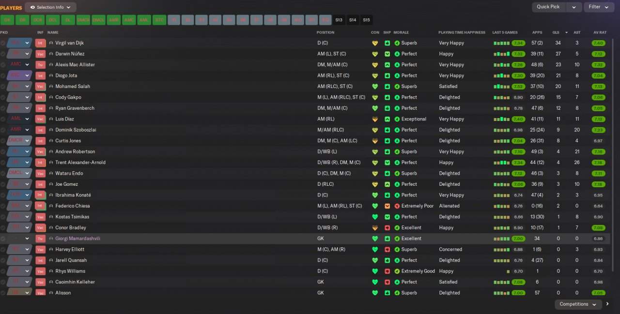Click Mohamed Salah's 7.52 last-game rating
This screenshot has height=314, width=620.
coord(518,87)
